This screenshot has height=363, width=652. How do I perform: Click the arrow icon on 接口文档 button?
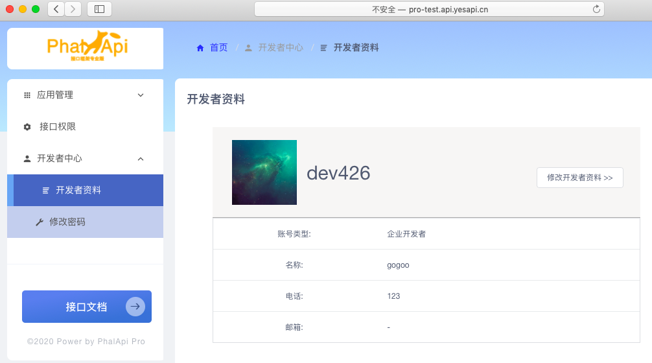click(x=135, y=307)
